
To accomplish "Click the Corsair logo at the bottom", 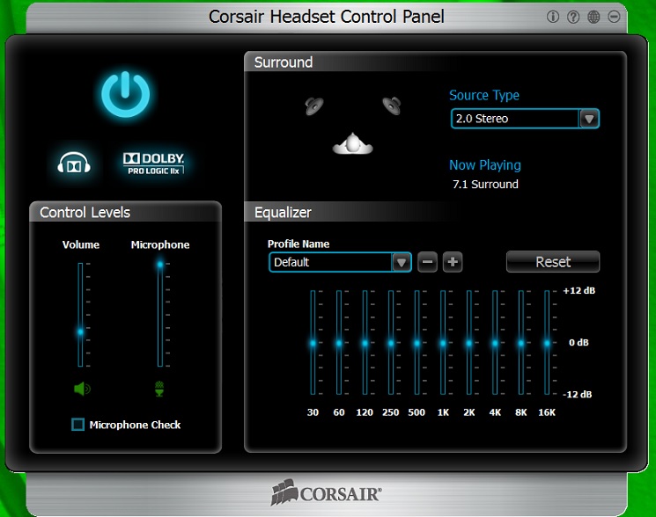I will pos(327,492).
